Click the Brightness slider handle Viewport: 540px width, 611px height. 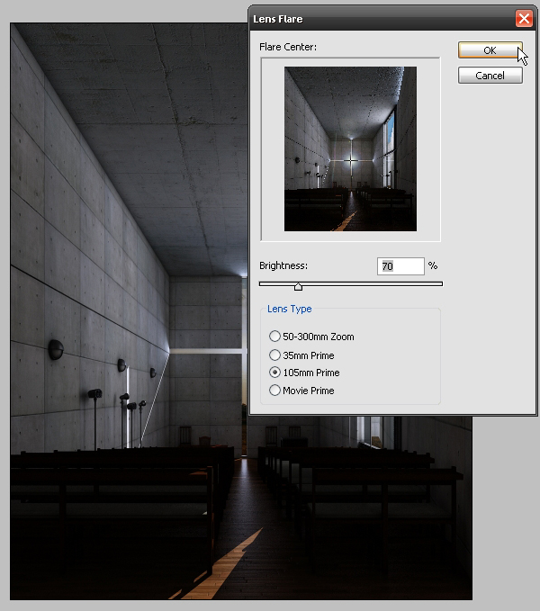298,286
